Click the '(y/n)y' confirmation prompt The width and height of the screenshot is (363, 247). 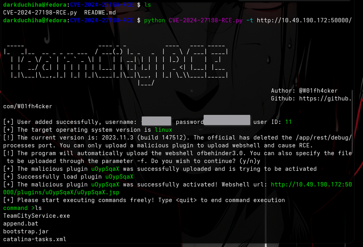pyautogui.click(x=250, y=161)
